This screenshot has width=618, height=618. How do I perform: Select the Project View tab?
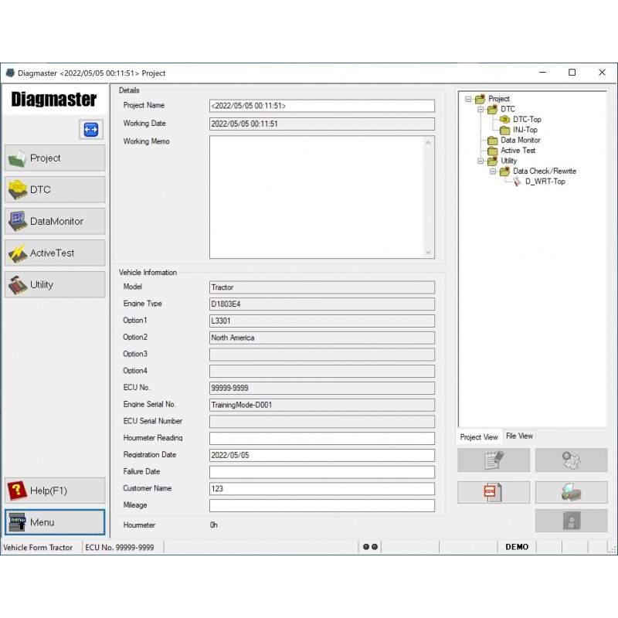click(x=479, y=437)
